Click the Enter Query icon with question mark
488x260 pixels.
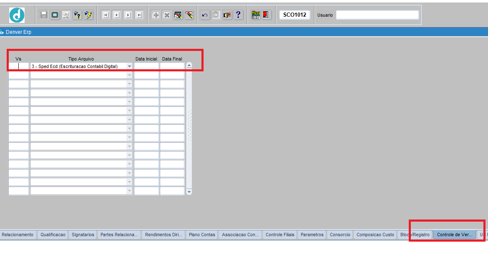coord(77,15)
